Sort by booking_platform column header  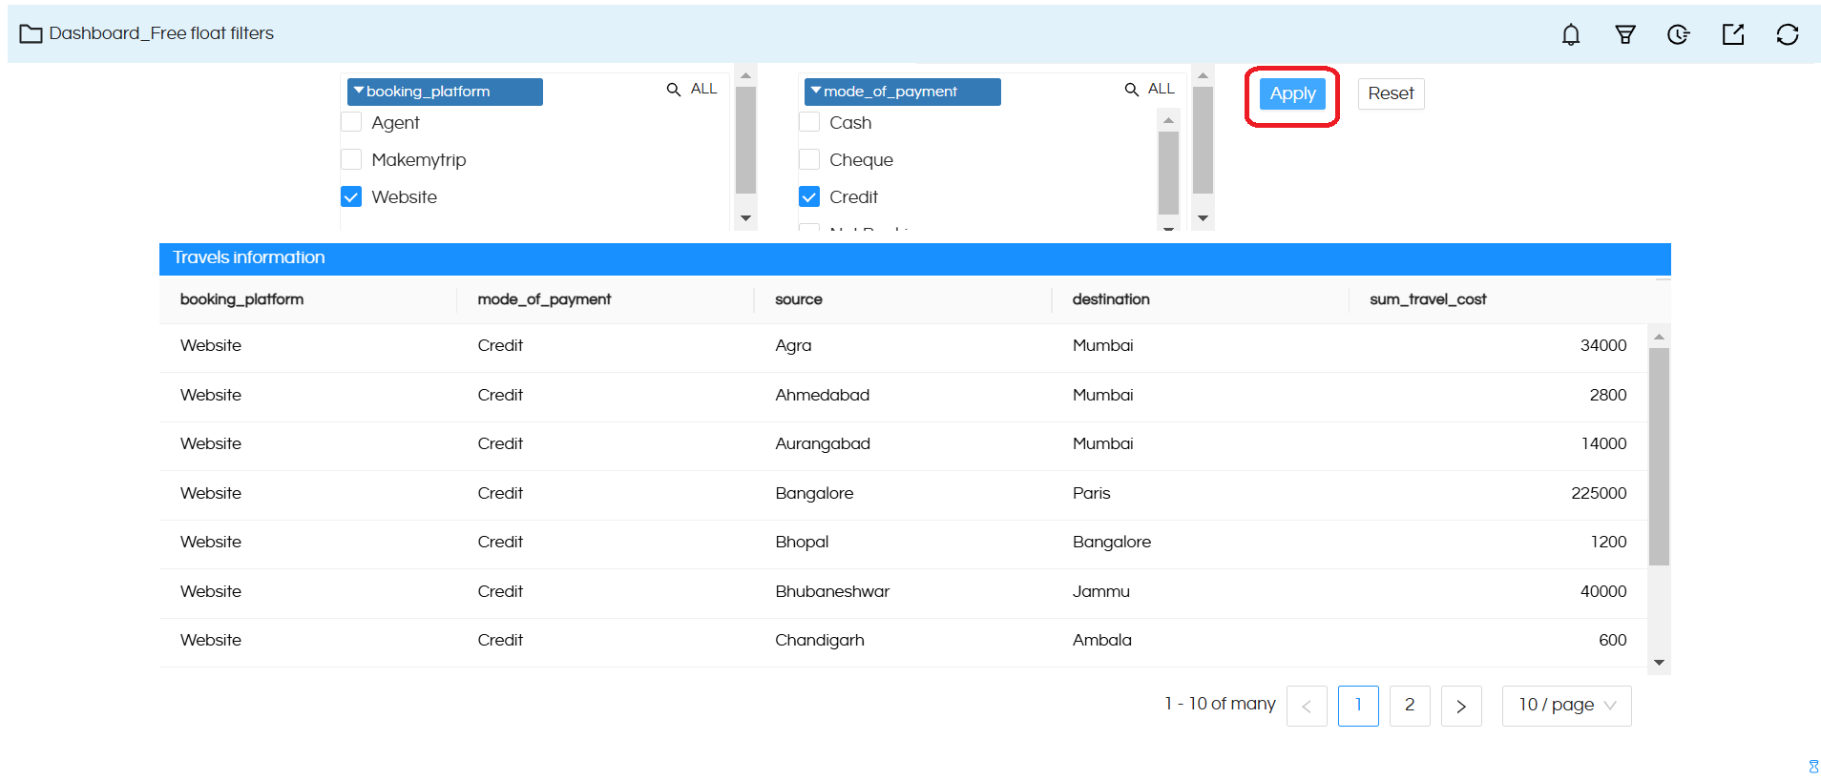241,299
